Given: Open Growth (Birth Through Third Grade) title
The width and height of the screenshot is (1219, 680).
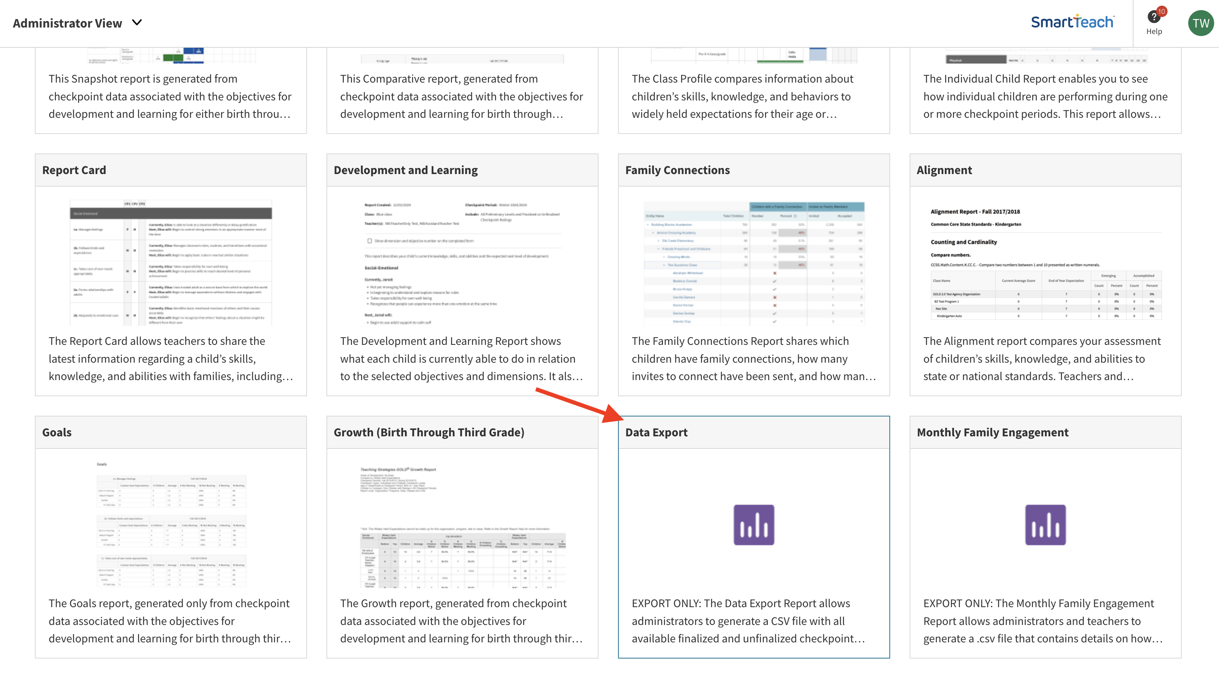Looking at the screenshot, I should point(429,432).
